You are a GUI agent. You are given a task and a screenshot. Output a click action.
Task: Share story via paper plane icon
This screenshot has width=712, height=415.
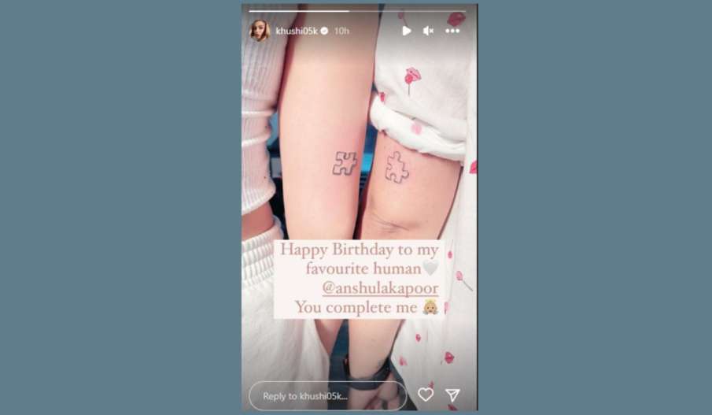coord(452,395)
